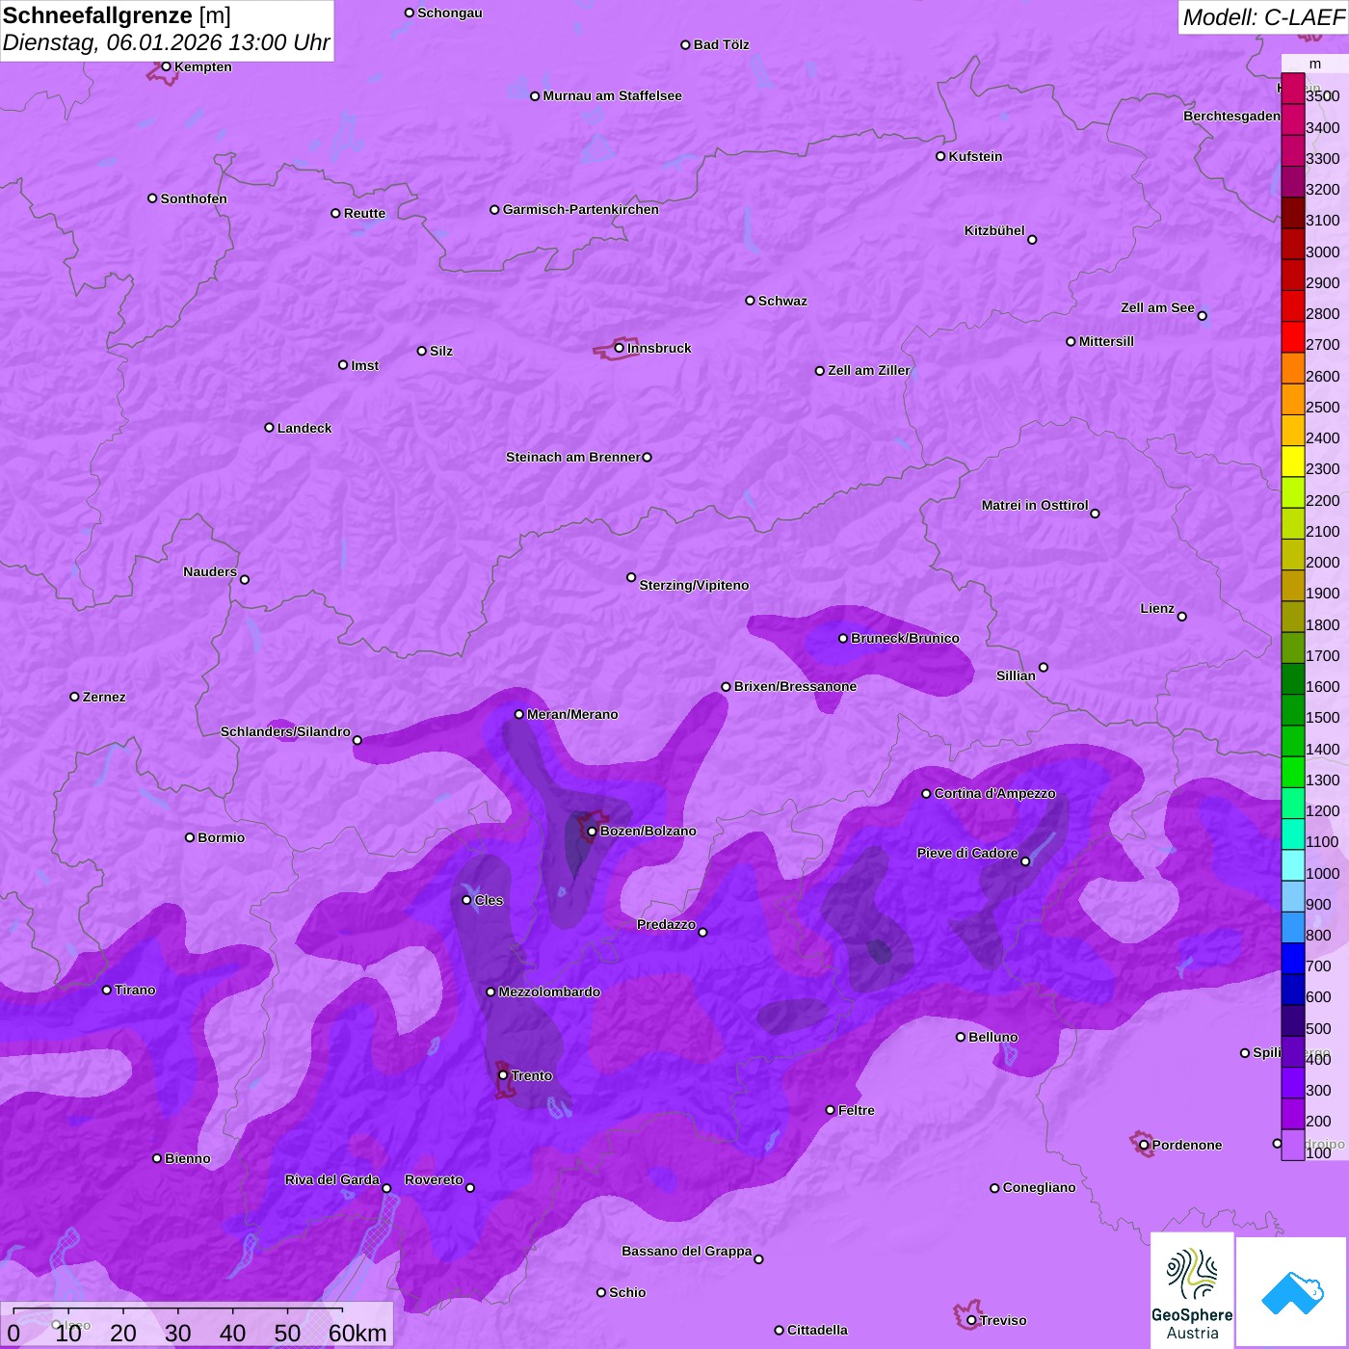
Task: Click the Pordenone city marker
Action: (1144, 1145)
